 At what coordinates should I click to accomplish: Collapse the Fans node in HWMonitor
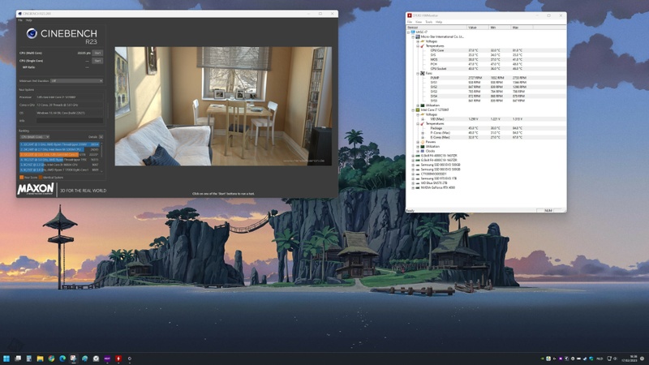point(417,73)
